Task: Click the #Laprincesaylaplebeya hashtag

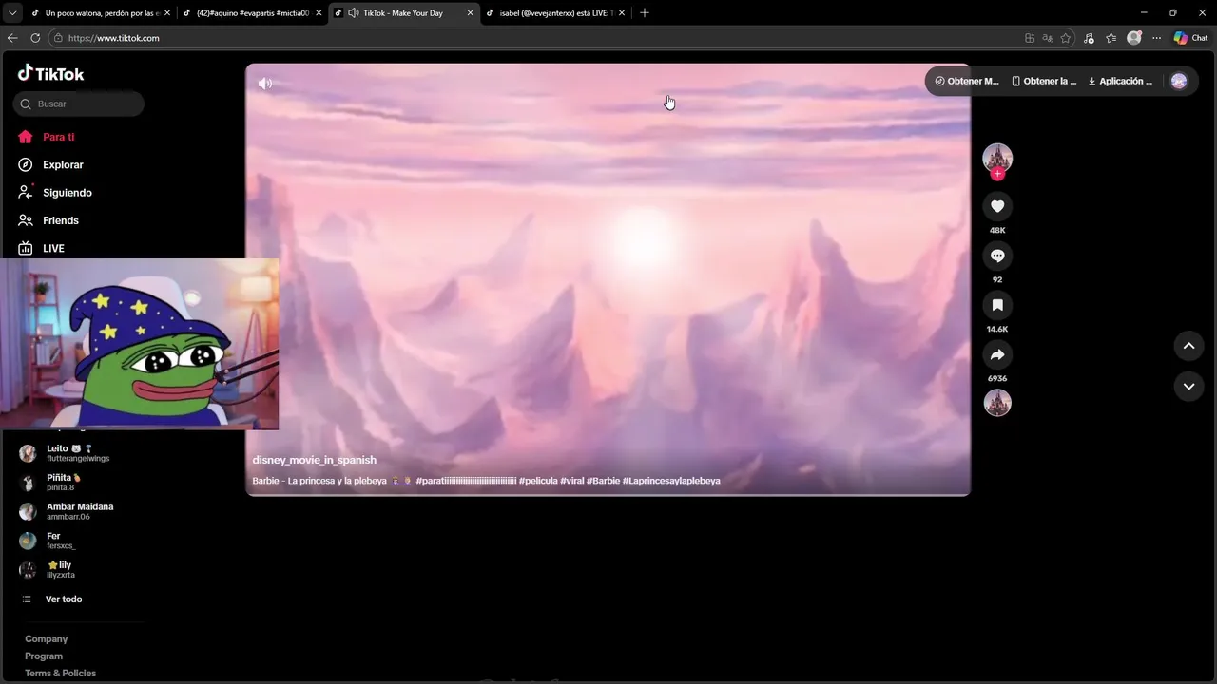Action: [x=671, y=481]
